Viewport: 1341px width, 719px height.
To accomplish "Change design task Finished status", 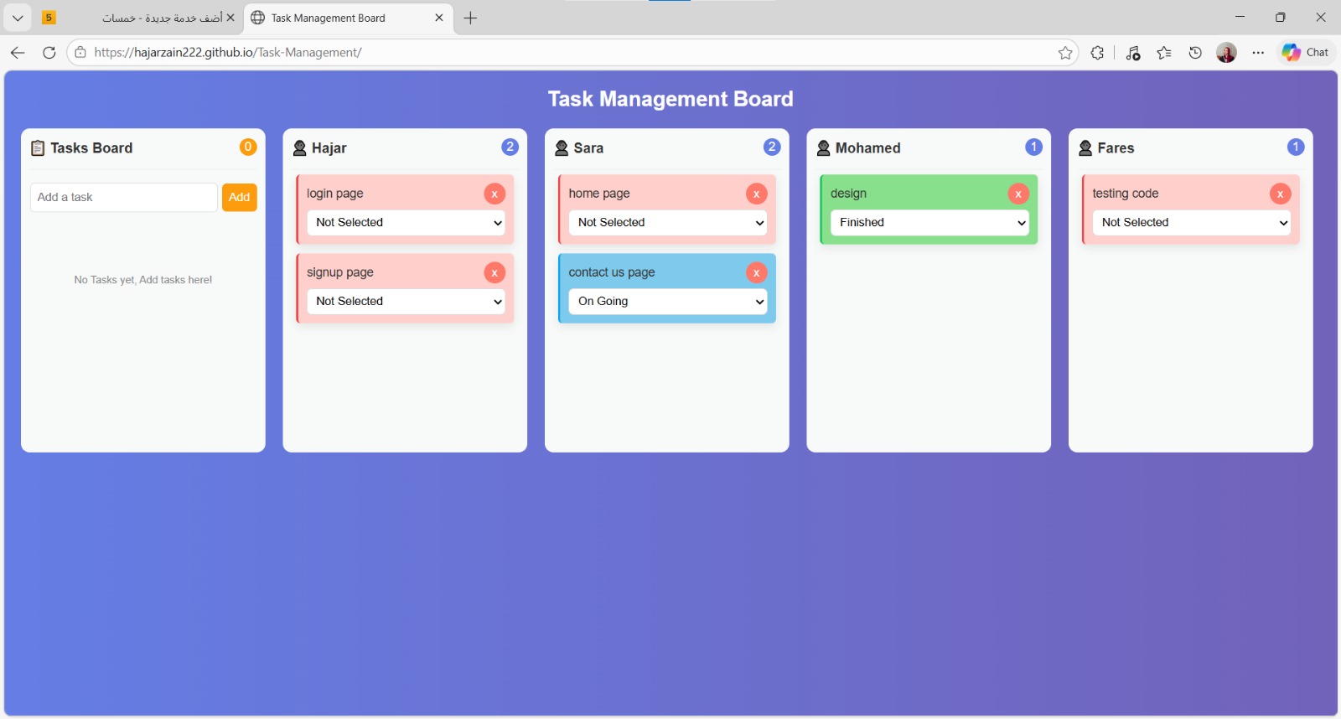I will pos(929,222).
